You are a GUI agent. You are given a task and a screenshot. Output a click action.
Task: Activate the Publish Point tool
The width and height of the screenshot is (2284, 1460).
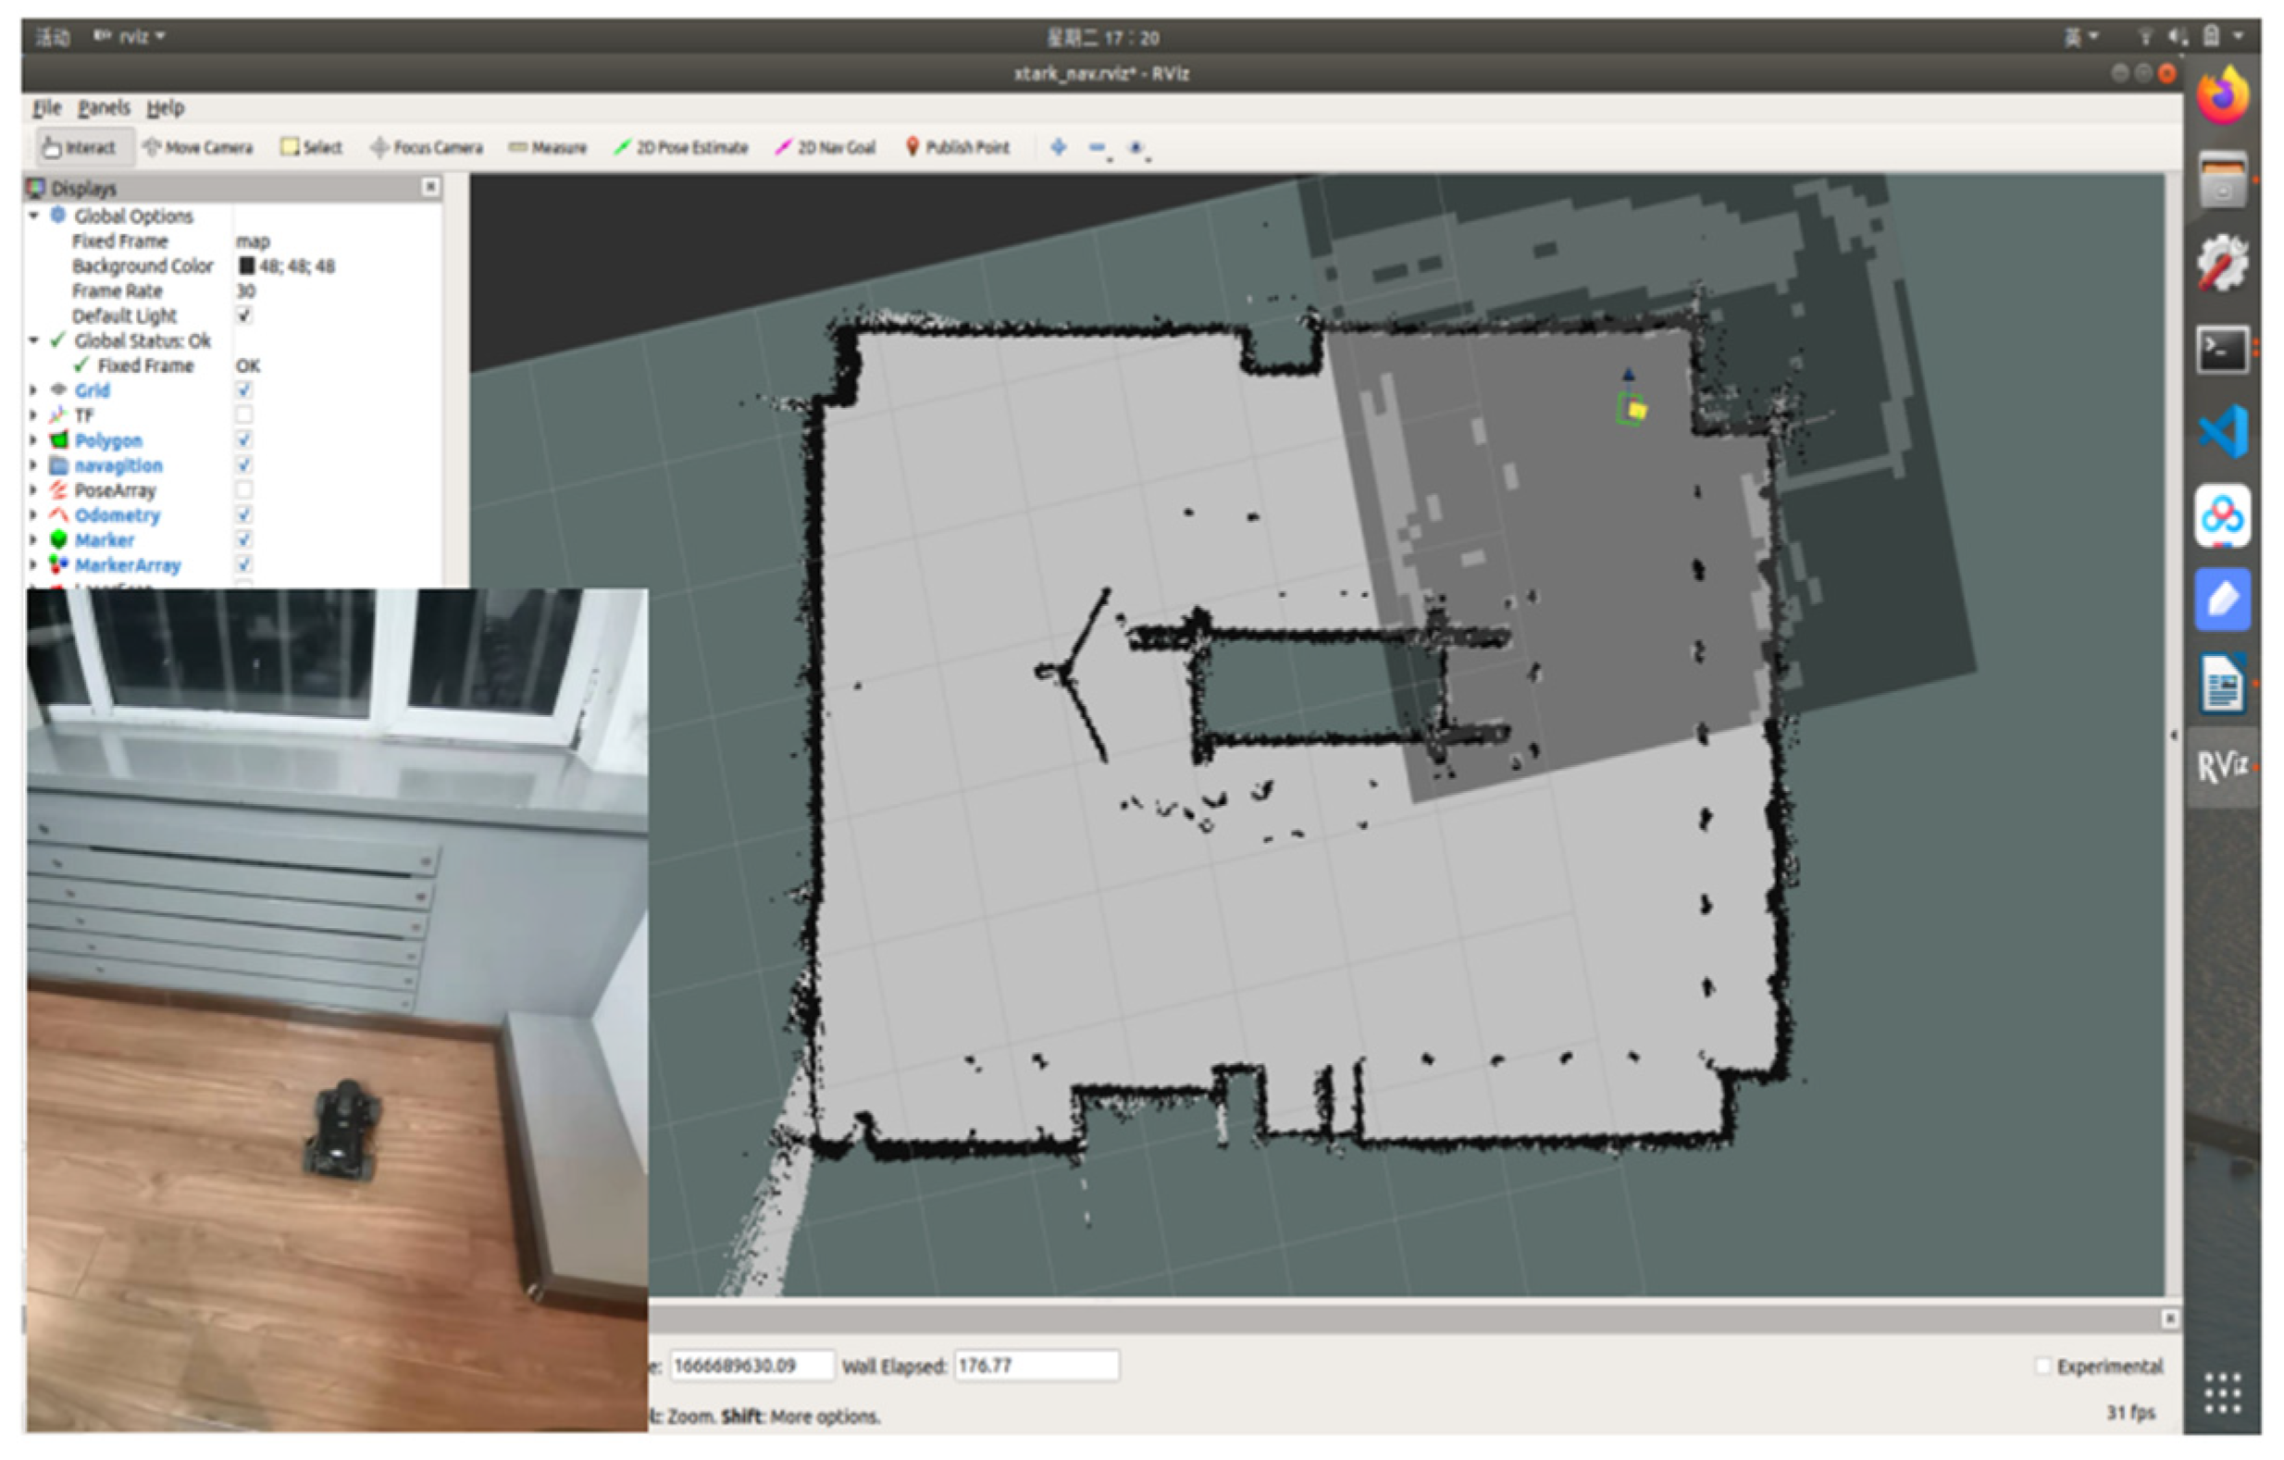click(957, 147)
